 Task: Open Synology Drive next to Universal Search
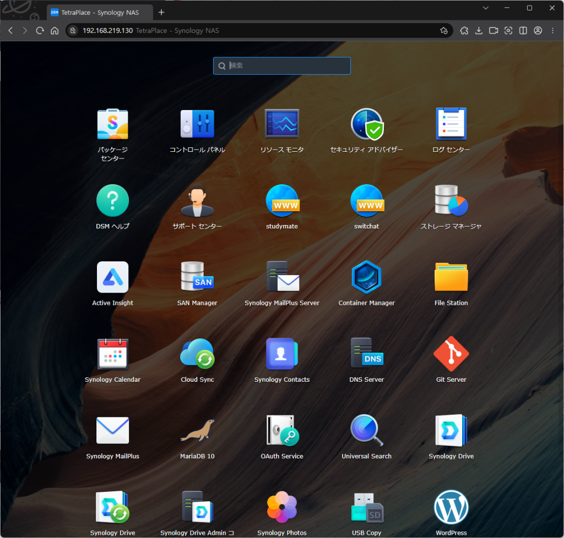tap(451, 431)
